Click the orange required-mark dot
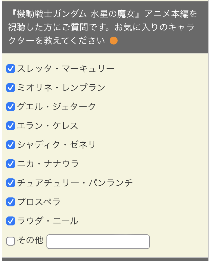The height and width of the screenshot is (261, 210). (114, 41)
